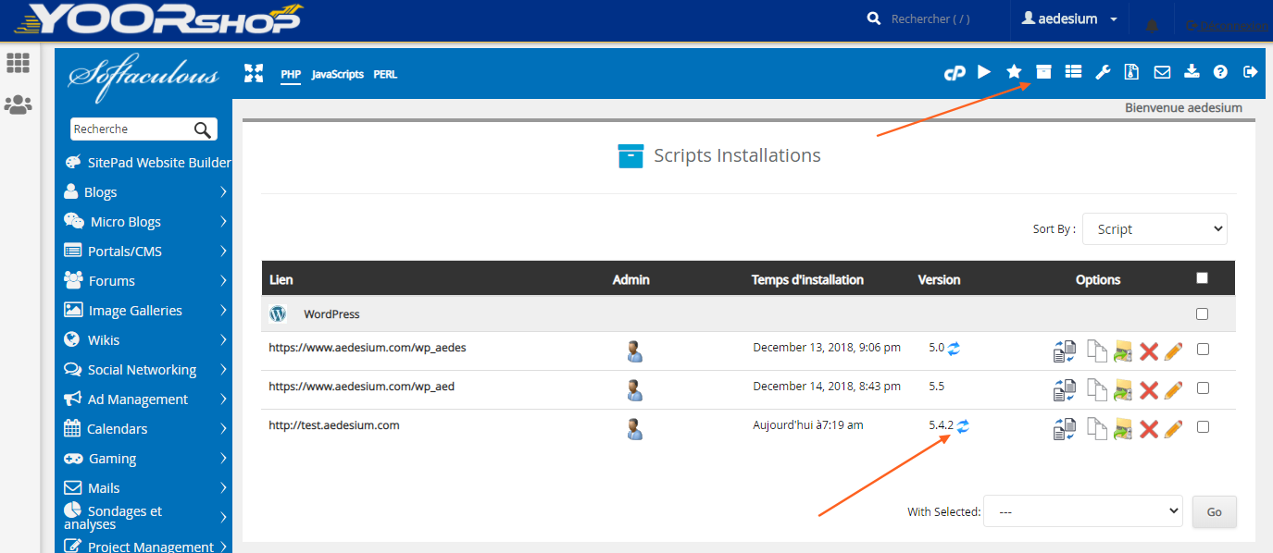Image resolution: width=1273 pixels, height=553 pixels.
Task: Select the test.aedesium.com row checkbox
Action: [x=1203, y=427]
